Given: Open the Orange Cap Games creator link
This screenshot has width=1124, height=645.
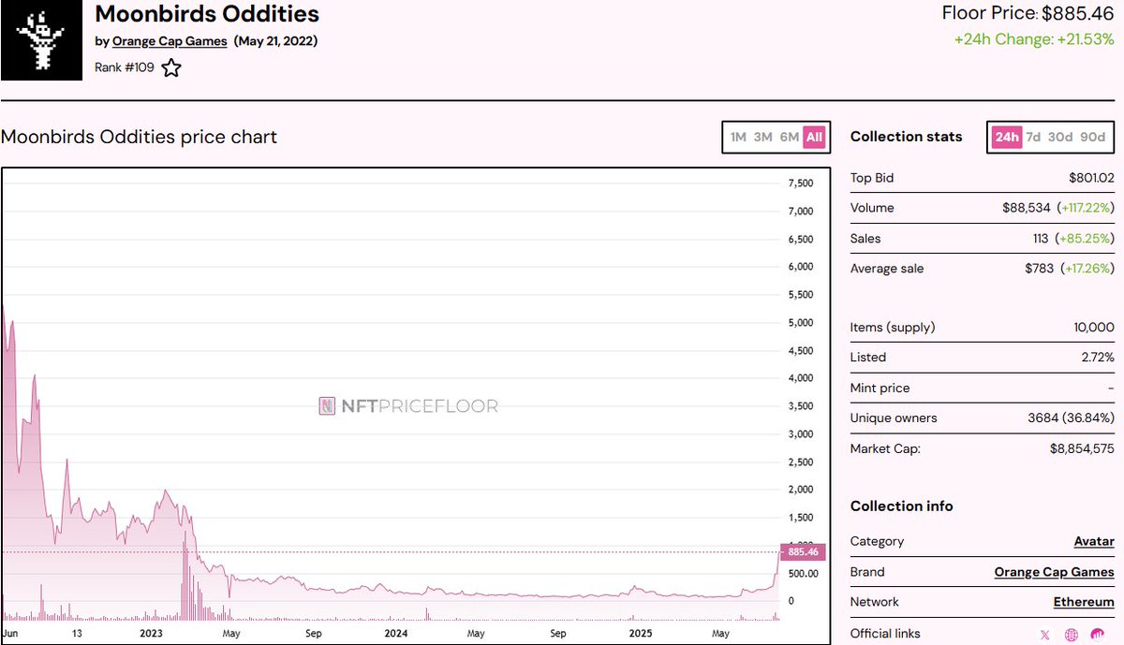Looking at the screenshot, I should [x=170, y=41].
